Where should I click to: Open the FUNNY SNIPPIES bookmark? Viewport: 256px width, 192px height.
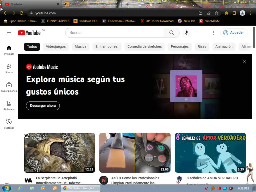(x=55, y=21)
